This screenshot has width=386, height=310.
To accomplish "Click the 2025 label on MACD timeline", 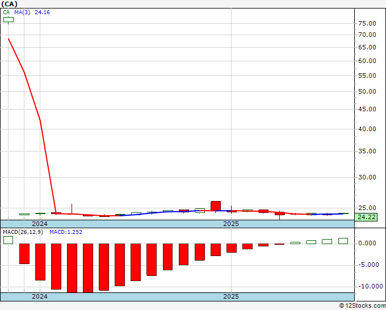I will (231, 296).
